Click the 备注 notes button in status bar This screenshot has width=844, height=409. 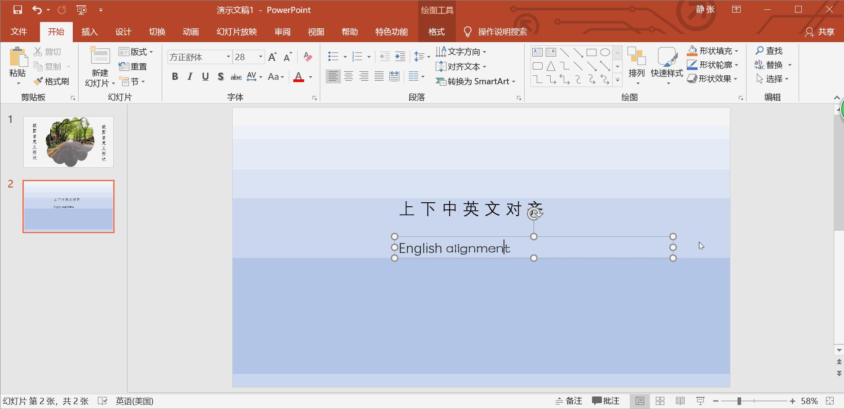(x=569, y=401)
